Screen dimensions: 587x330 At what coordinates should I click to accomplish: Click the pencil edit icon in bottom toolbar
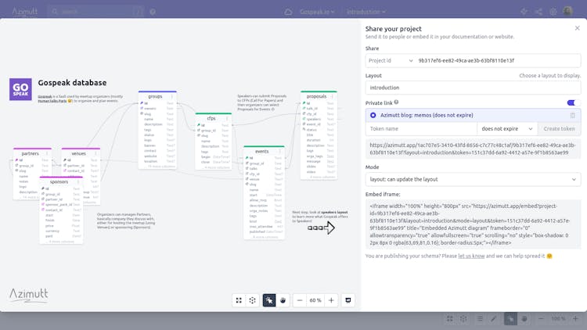point(494,319)
